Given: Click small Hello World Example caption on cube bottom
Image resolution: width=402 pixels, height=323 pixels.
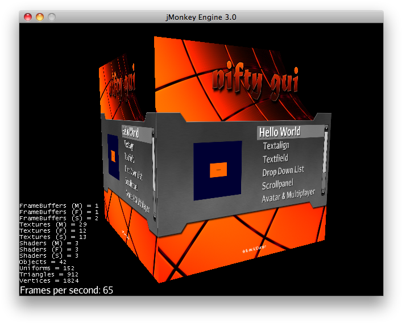Looking at the screenshot, I should click(254, 249).
